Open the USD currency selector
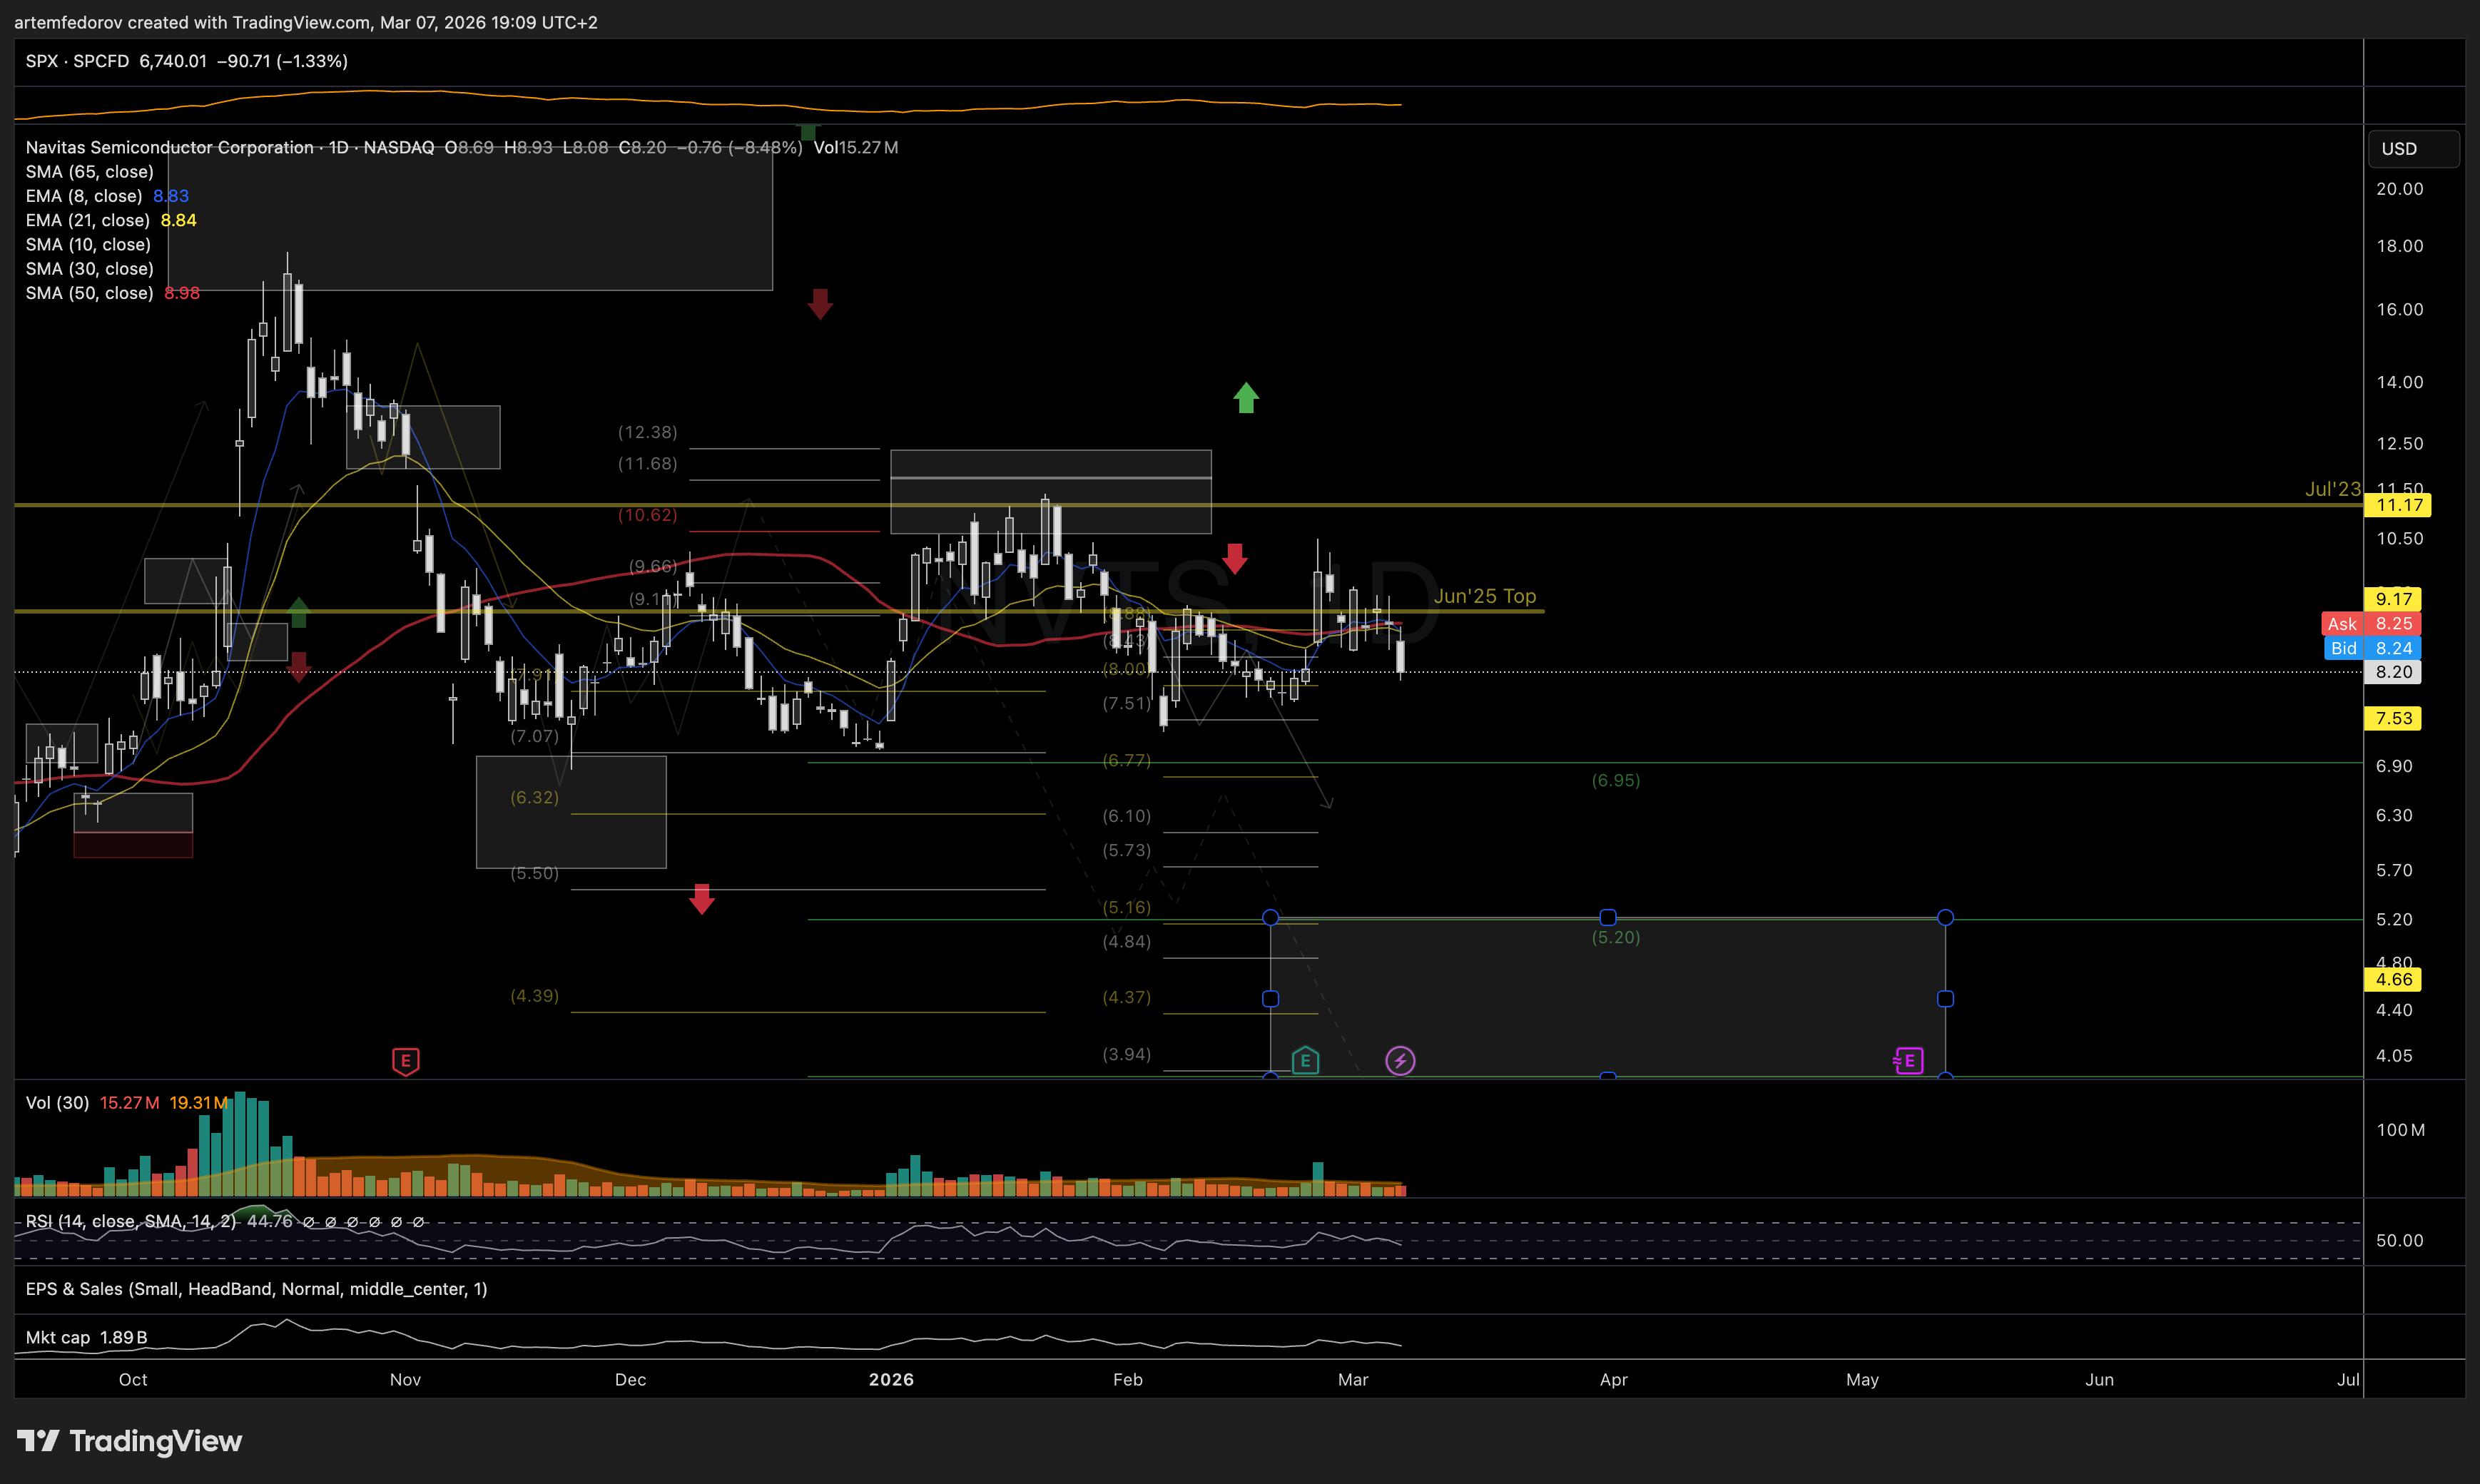Screen dimensions: 2480x1484 2413,148
